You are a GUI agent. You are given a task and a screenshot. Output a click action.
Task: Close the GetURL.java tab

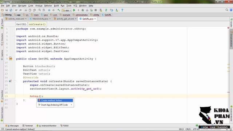95,19
